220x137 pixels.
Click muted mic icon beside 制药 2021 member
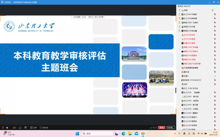pos(215,22)
